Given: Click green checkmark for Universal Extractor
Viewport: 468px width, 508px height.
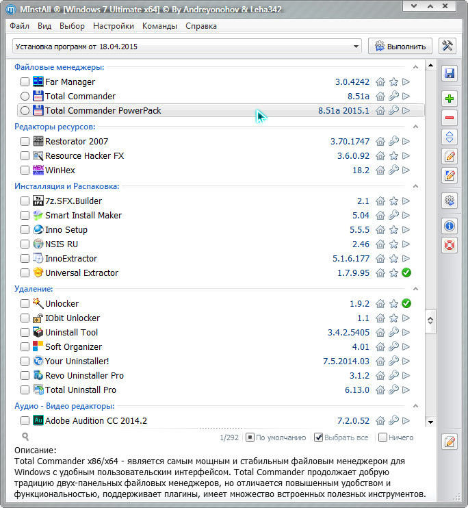Looking at the screenshot, I should pos(406,272).
